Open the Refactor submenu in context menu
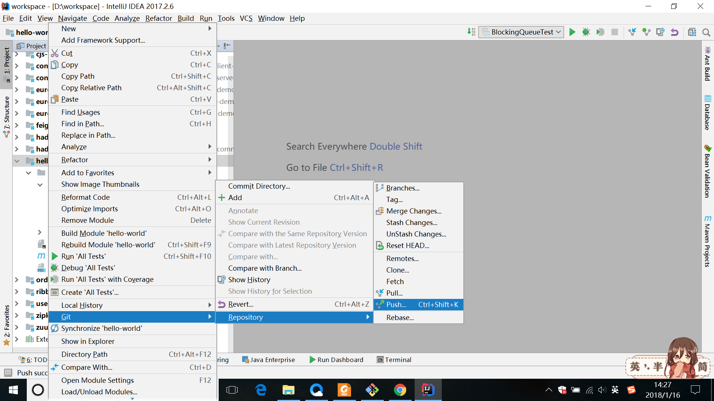The image size is (714, 401). (x=132, y=160)
